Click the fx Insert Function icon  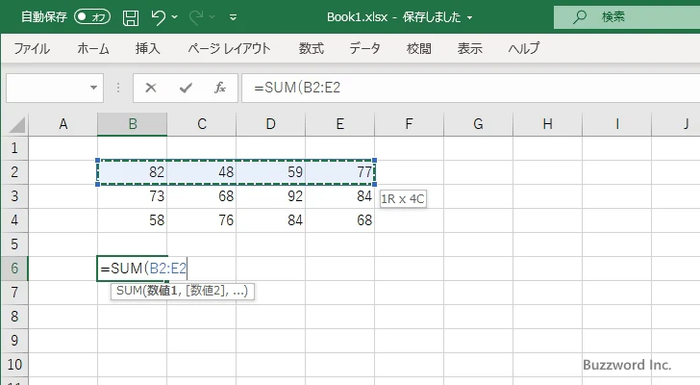click(220, 88)
